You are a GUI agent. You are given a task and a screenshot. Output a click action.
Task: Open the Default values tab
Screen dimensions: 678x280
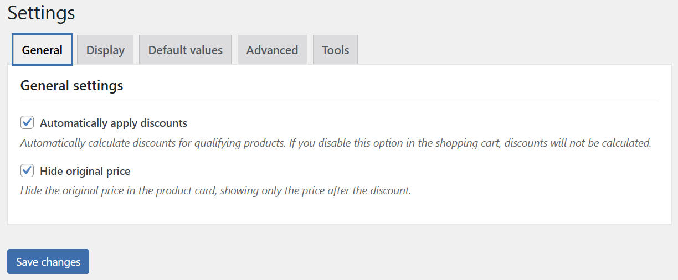tap(185, 50)
